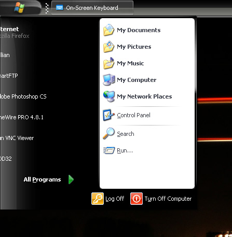Screen dimensions: 232x237
Task: Select the My Music menu label
Action: point(130,63)
